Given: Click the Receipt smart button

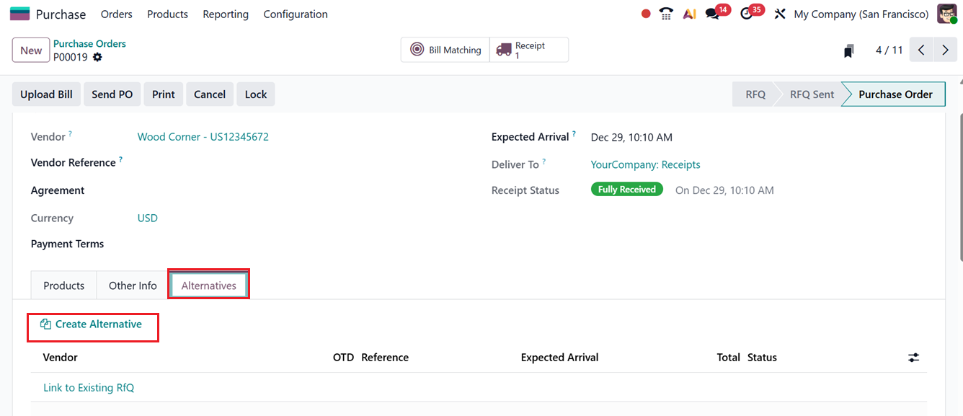Looking at the screenshot, I should [x=529, y=50].
